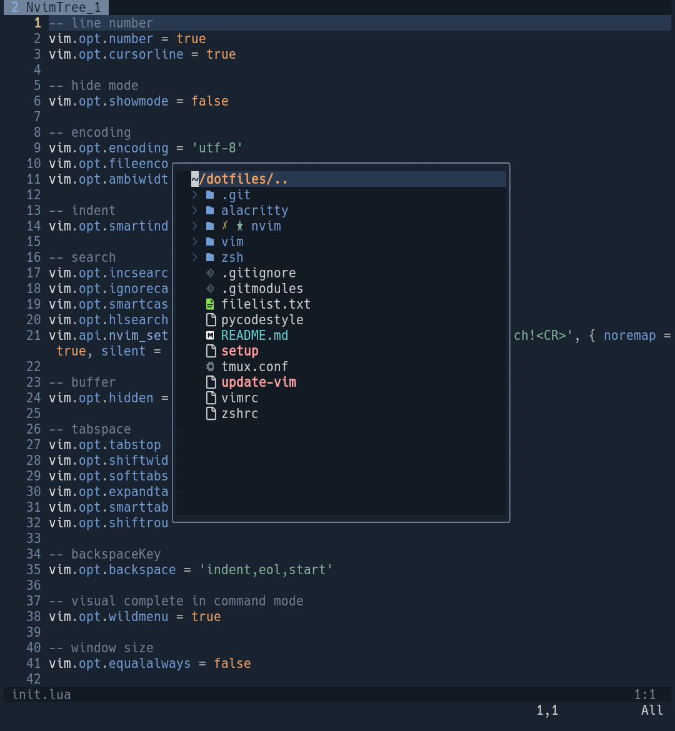Screen dimensions: 675x731
Task: Click the gear icon beside tmux.conf
Action: [211, 367]
